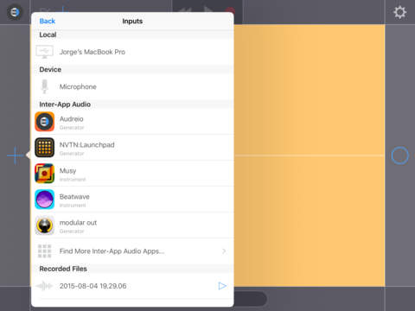The width and height of the screenshot is (415, 311).
Task: Go back using the Back button
Action: [48, 21]
